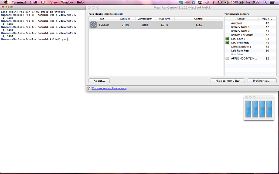
Task: Click the CPU Proximity chip icon
Action: click(227, 43)
